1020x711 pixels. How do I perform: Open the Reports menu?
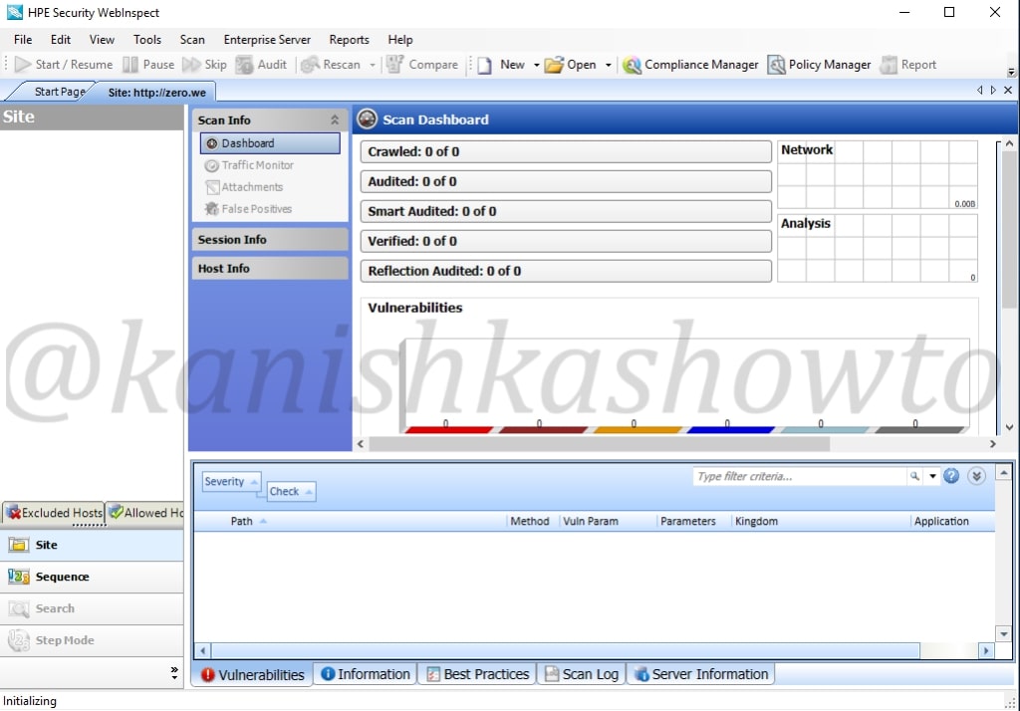tap(349, 40)
